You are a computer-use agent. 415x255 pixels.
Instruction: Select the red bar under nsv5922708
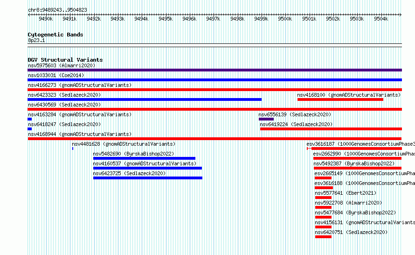323,207
